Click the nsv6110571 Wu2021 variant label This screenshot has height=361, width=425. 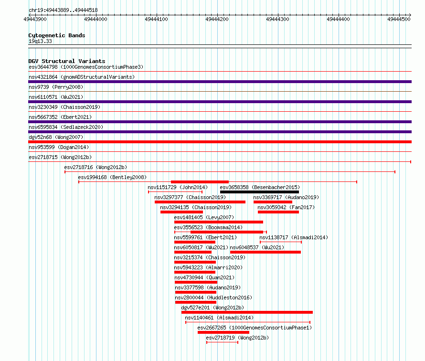[x=56, y=97]
